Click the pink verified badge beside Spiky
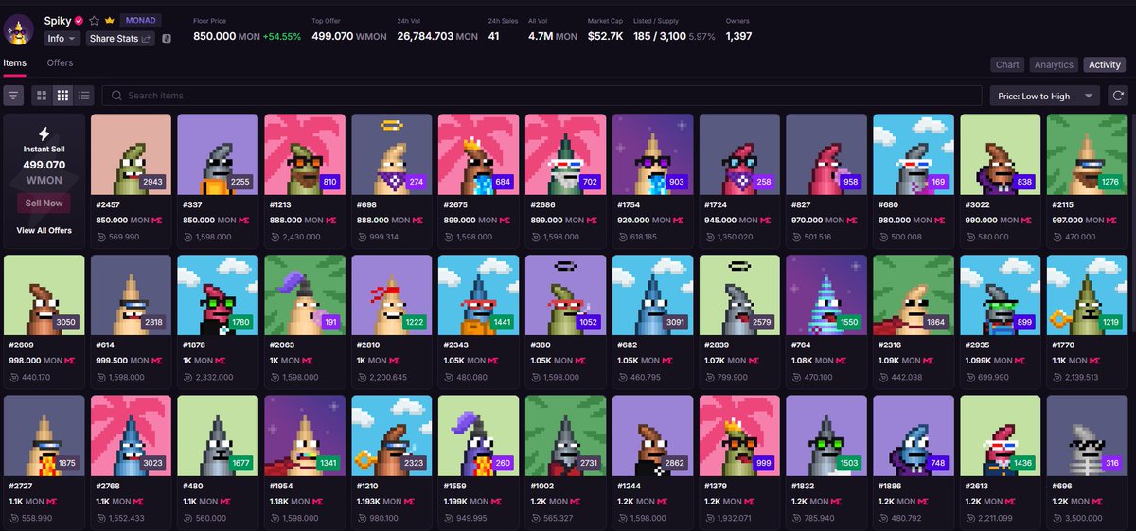 click(x=80, y=20)
